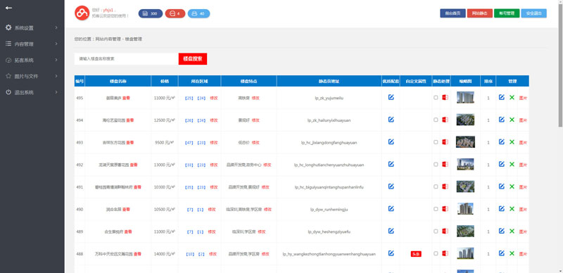Expand 拓客系统 sidebar chevron
Image resolution: width=563 pixels, height=273 pixels.
(56, 60)
